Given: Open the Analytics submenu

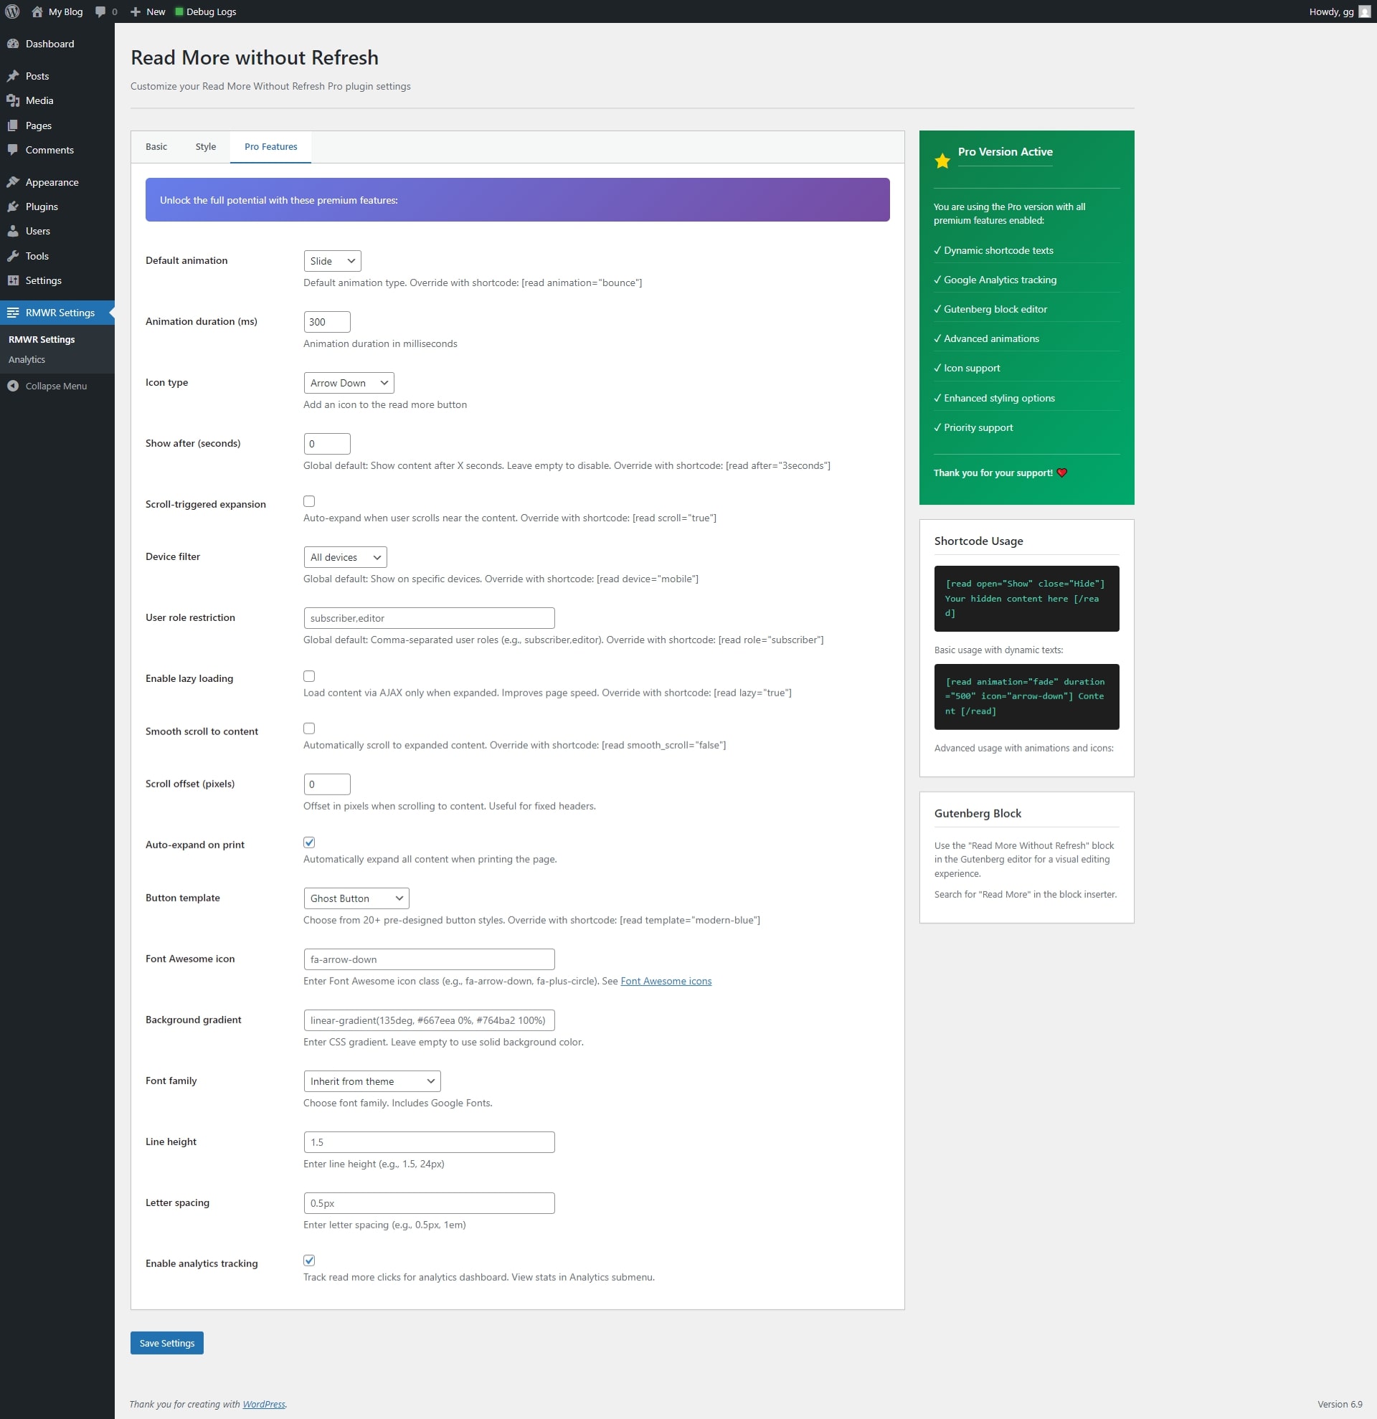Looking at the screenshot, I should 27,359.
